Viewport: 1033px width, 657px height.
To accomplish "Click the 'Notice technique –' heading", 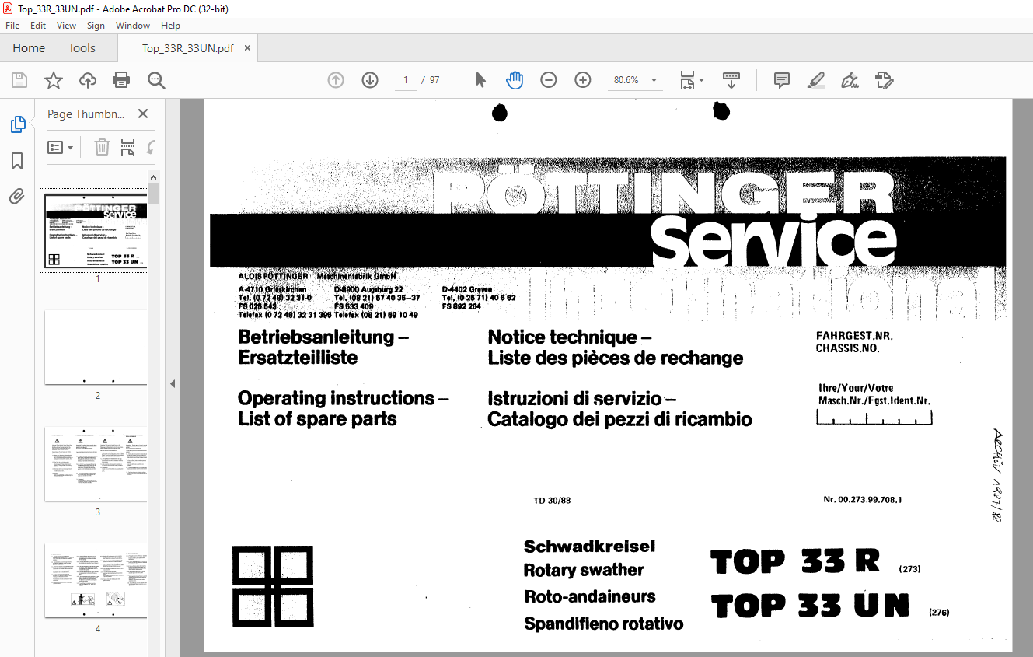I will (x=569, y=337).
